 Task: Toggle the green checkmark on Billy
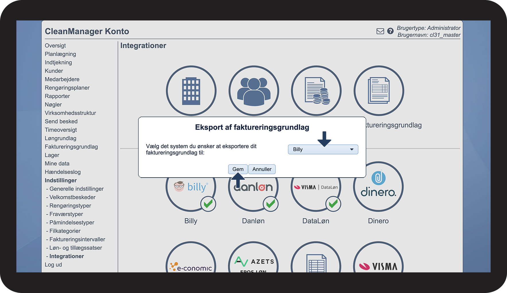tap(208, 204)
